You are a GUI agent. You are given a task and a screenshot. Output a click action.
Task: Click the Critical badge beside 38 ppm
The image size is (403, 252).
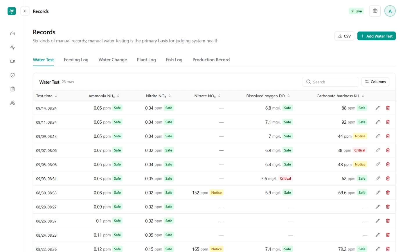pos(360,150)
